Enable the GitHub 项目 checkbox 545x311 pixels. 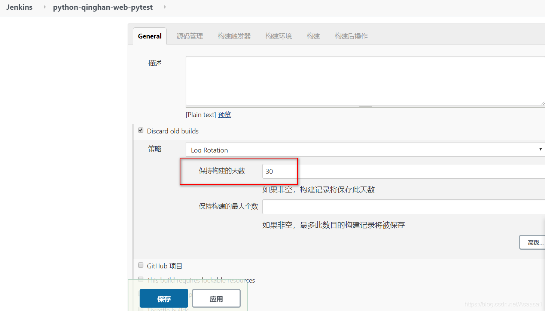coord(141,265)
